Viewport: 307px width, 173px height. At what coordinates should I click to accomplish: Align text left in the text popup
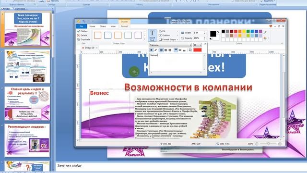click(161, 50)
